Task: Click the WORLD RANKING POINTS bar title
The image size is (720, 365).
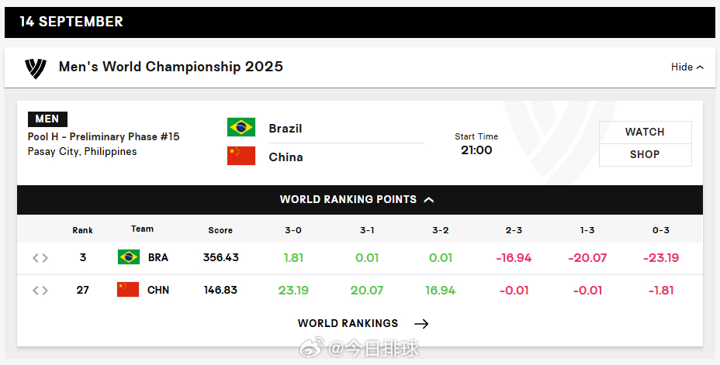Action: point(348,199)
